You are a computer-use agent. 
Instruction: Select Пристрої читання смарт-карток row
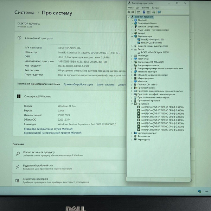pyautogui.click(x=153, y=97)
